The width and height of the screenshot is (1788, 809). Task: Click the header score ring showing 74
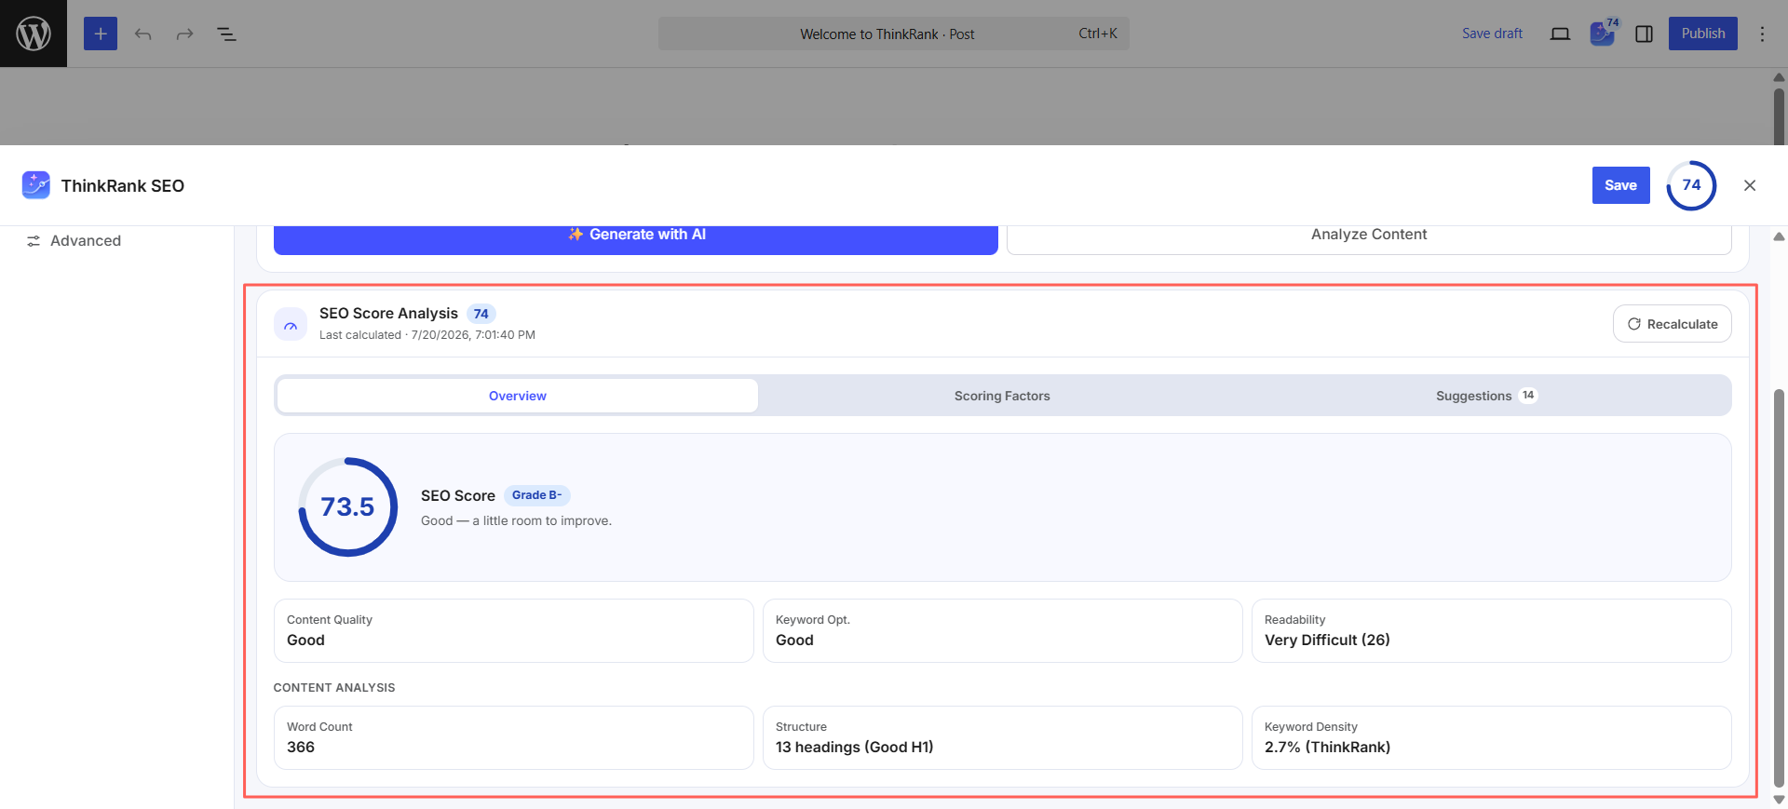[x=1691, y=185]
